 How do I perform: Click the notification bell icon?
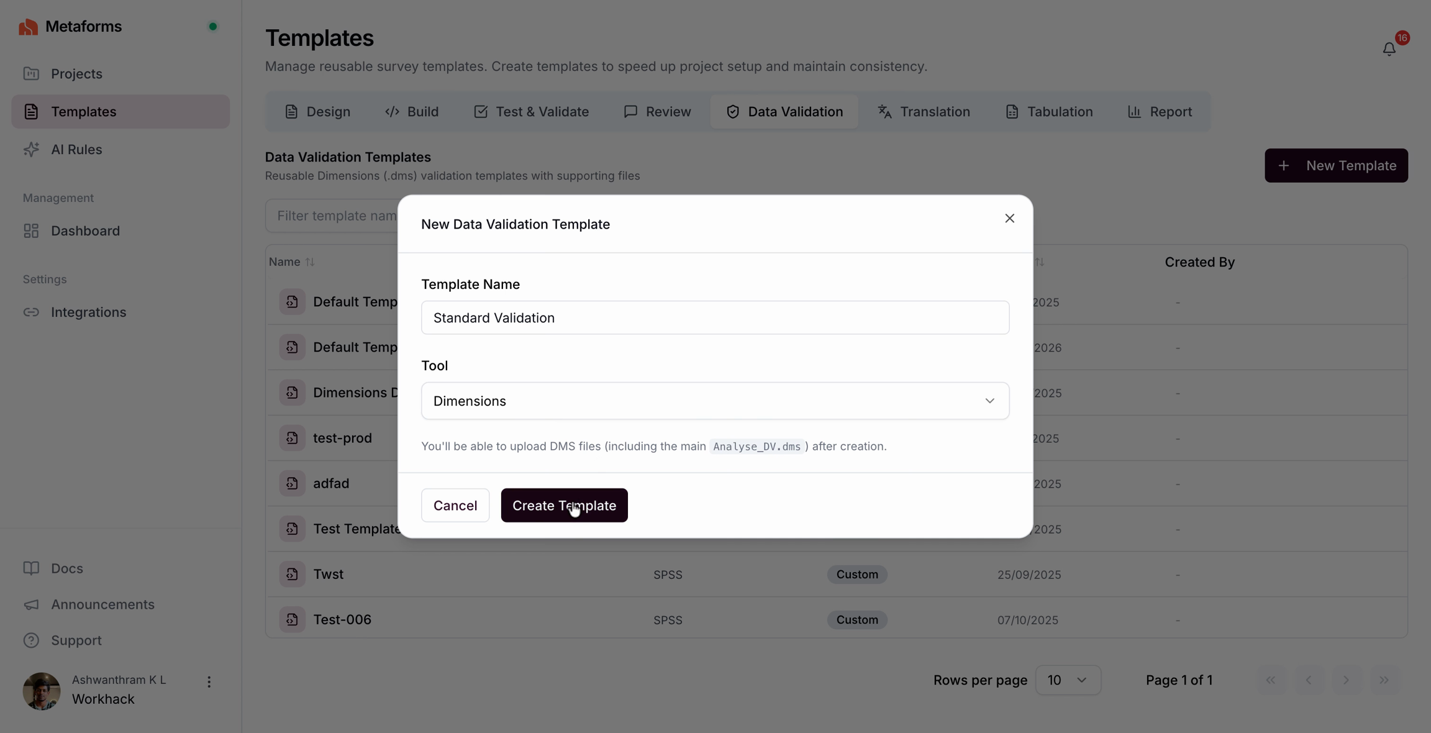point(1389,48)
